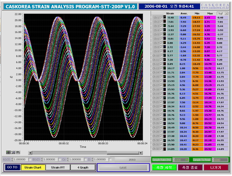Screen dimensions: 232x176
Task: Open the Ch 32 plot style icon
Action: click(x=164, y=149)
